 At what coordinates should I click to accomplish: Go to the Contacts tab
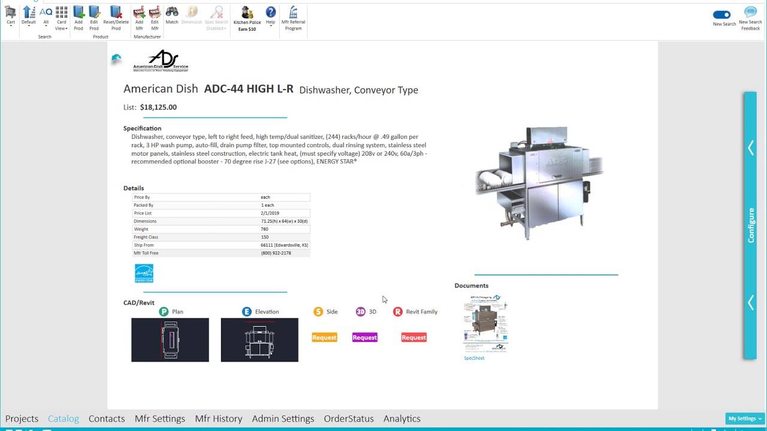point(107,418)
